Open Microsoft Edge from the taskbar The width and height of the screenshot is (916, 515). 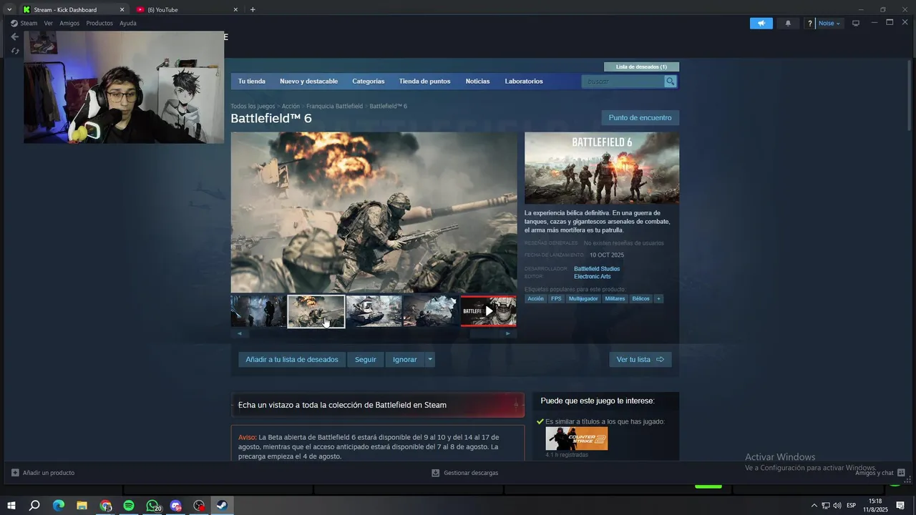click(59, 506)
